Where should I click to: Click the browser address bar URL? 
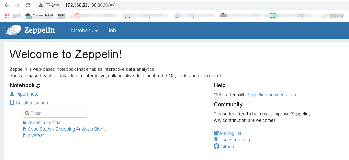click(90, 5)
